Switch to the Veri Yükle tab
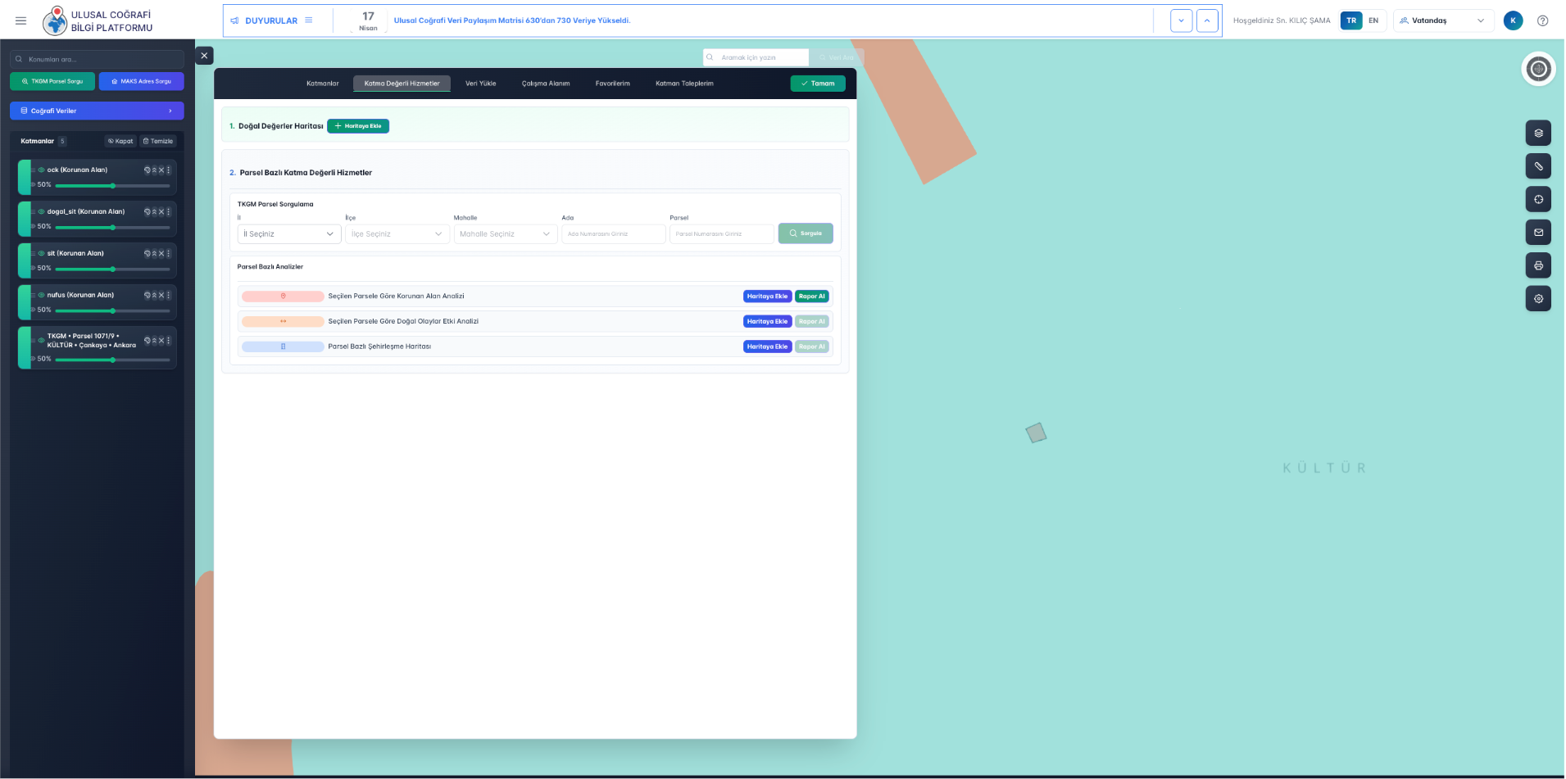The width and height of the screenshot is (1566, 779). click(481, 84)
